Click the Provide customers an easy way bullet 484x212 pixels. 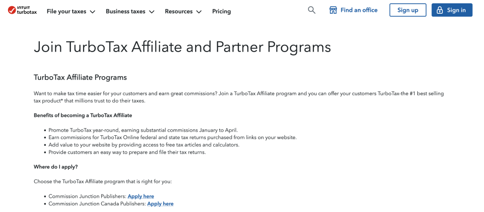127,152
